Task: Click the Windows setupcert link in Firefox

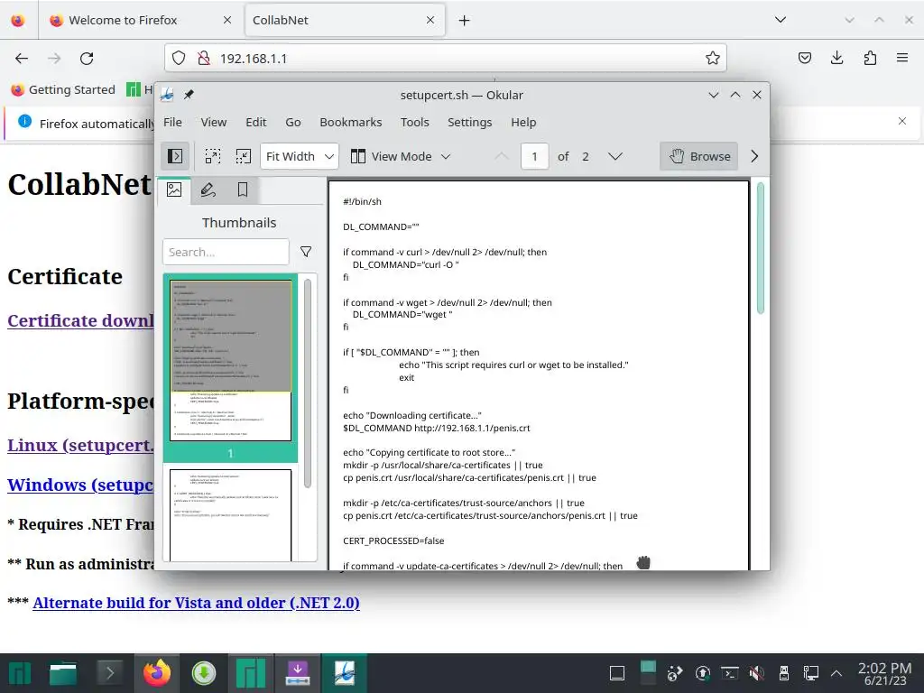Action: click(x=80, y=485)
